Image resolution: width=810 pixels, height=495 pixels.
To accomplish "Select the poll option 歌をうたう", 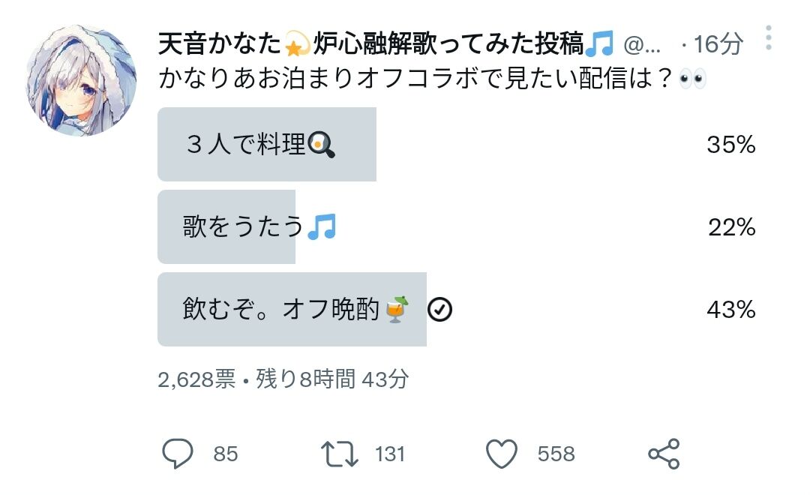I will click(x=225, y=226).
